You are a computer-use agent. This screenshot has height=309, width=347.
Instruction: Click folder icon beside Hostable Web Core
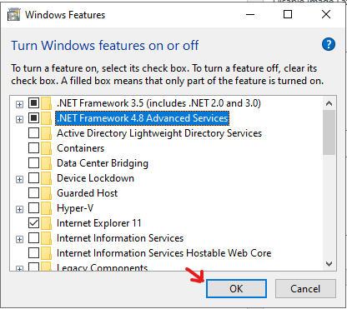click(46, 253)
